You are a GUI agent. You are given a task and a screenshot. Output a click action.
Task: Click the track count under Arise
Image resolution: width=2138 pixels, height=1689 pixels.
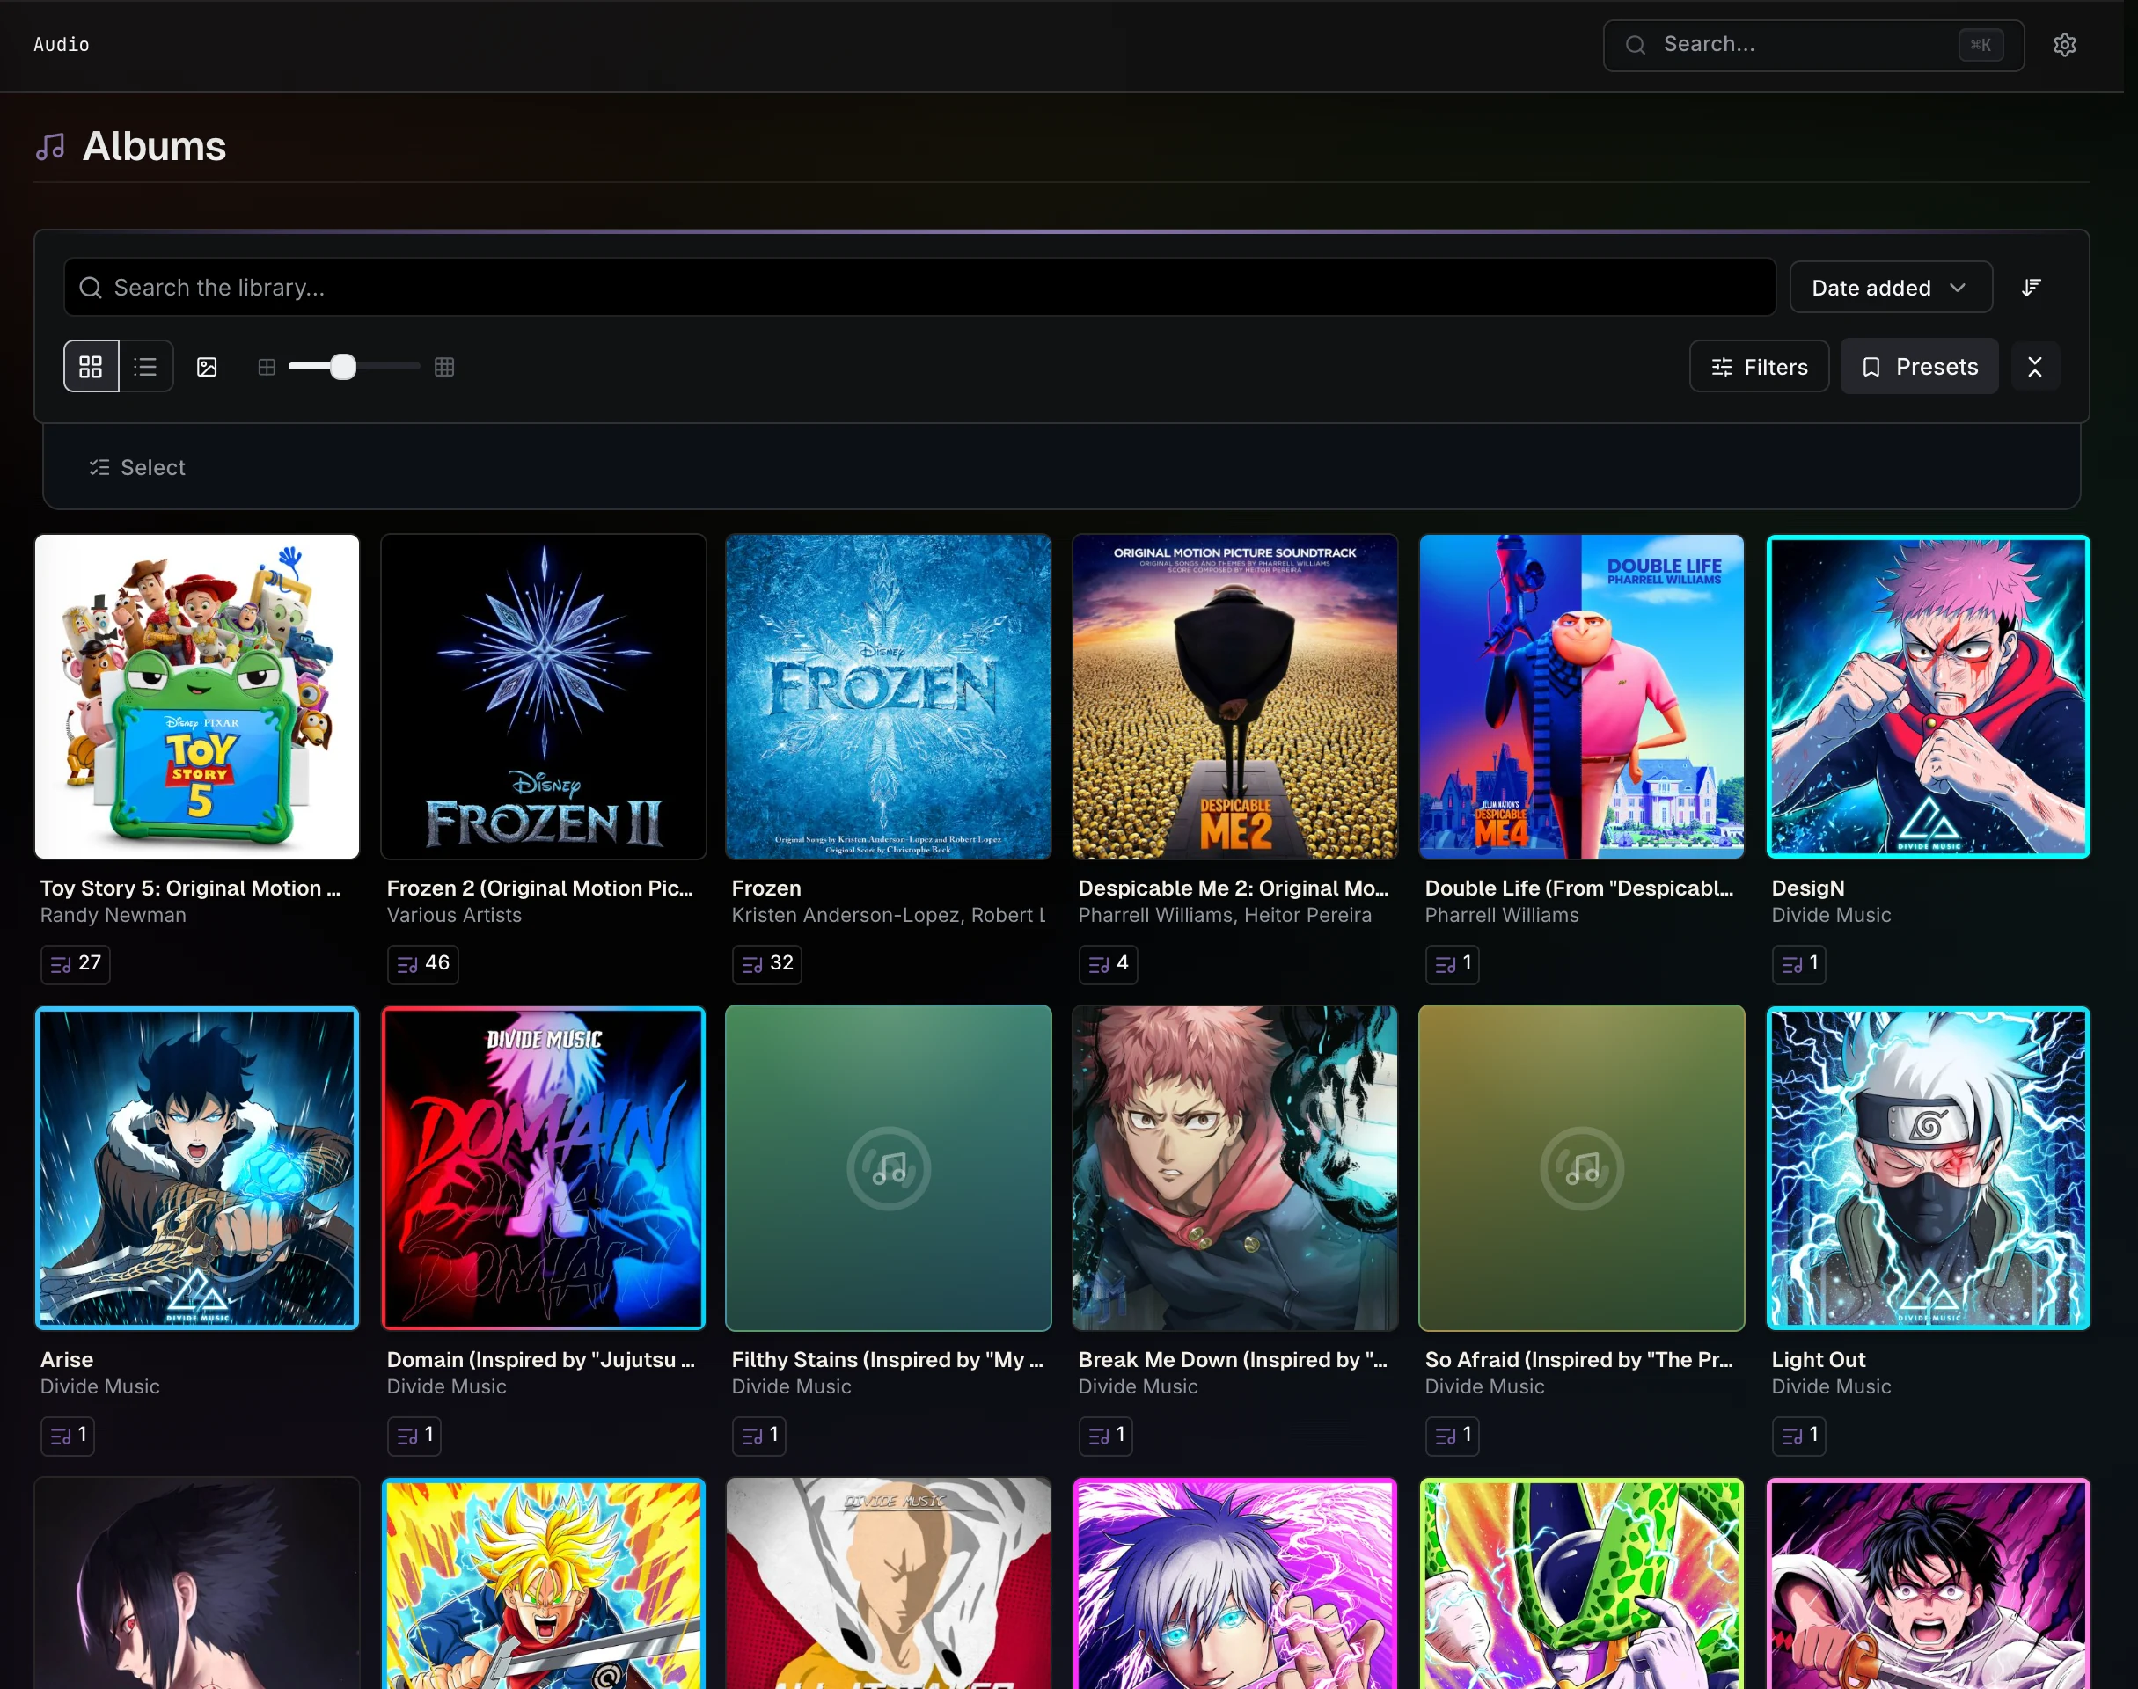[67, 1435]
